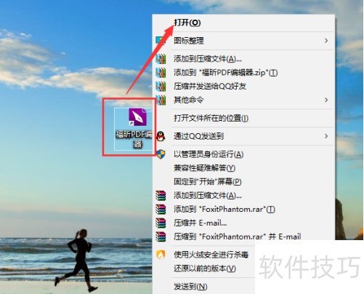The width and height of the screenshot is (364, 294).
Task: Click the icon beside 图标整理
Action: pos(161,41)
